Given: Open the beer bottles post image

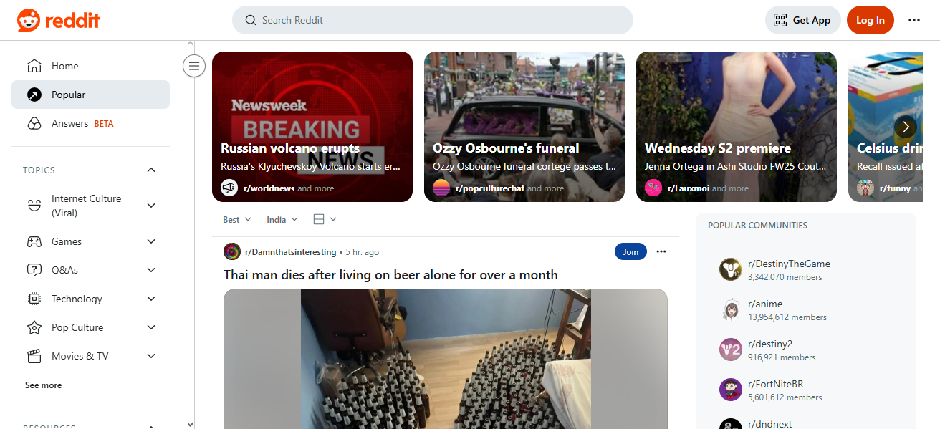Looking at the screenshot, I should pyautogui.click(x=446, y=359).
